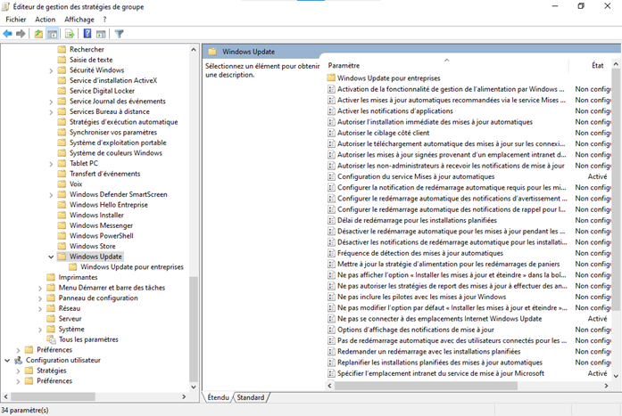Expand Windows Defender SmartScreen node
The height and width of the screenshot is (416, 622).
tap(51, 195)
